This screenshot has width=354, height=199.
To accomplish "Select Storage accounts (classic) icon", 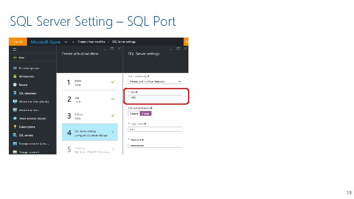I will 15,143.
